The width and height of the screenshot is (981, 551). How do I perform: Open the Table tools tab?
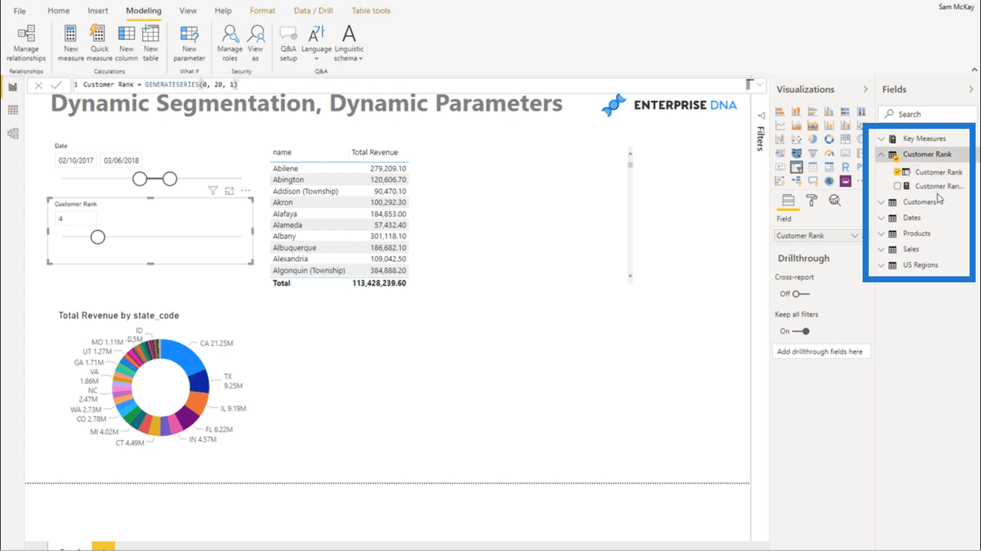click(x=371, y=10)
